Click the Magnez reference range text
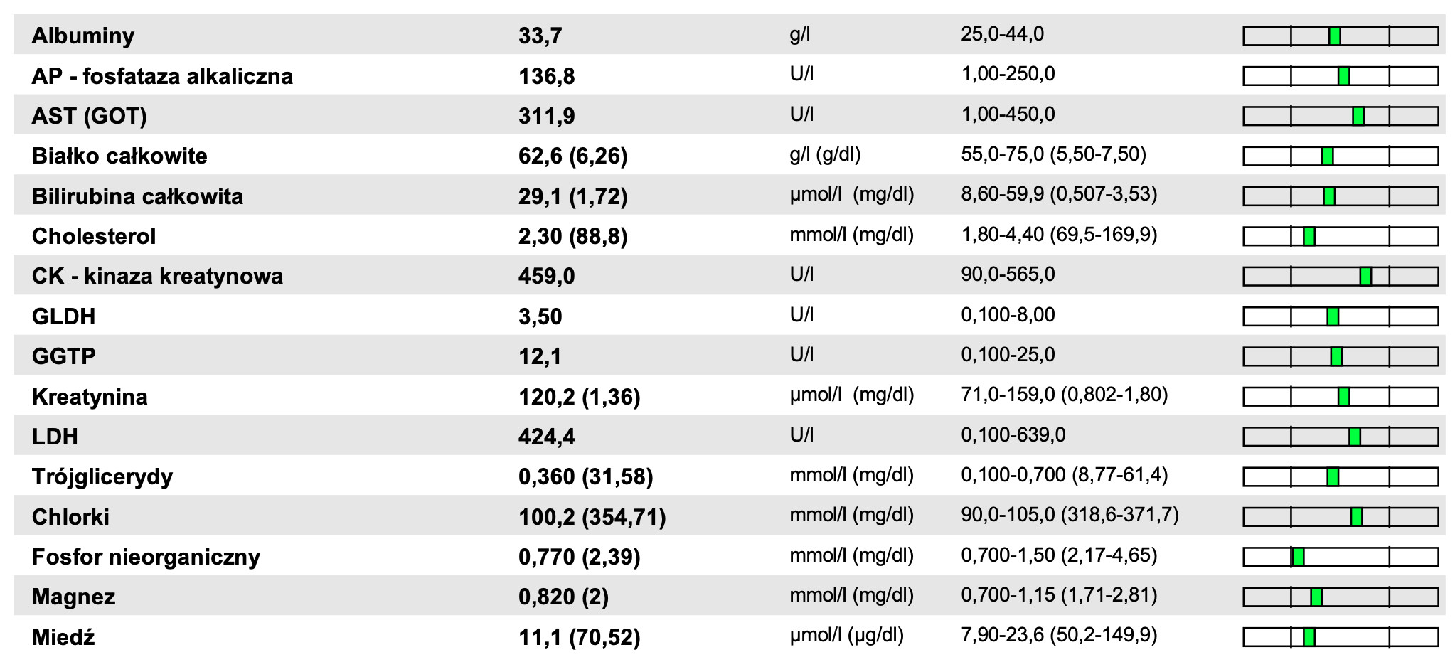This screenshot has width=1455, height=667. pyautogui.click(x=1059, y=595)
